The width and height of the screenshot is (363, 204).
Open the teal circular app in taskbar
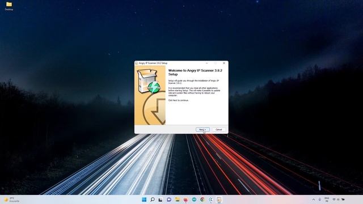pos(194,199)
